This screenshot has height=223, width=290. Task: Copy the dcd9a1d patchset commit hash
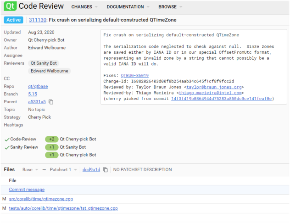coord(105,170)
